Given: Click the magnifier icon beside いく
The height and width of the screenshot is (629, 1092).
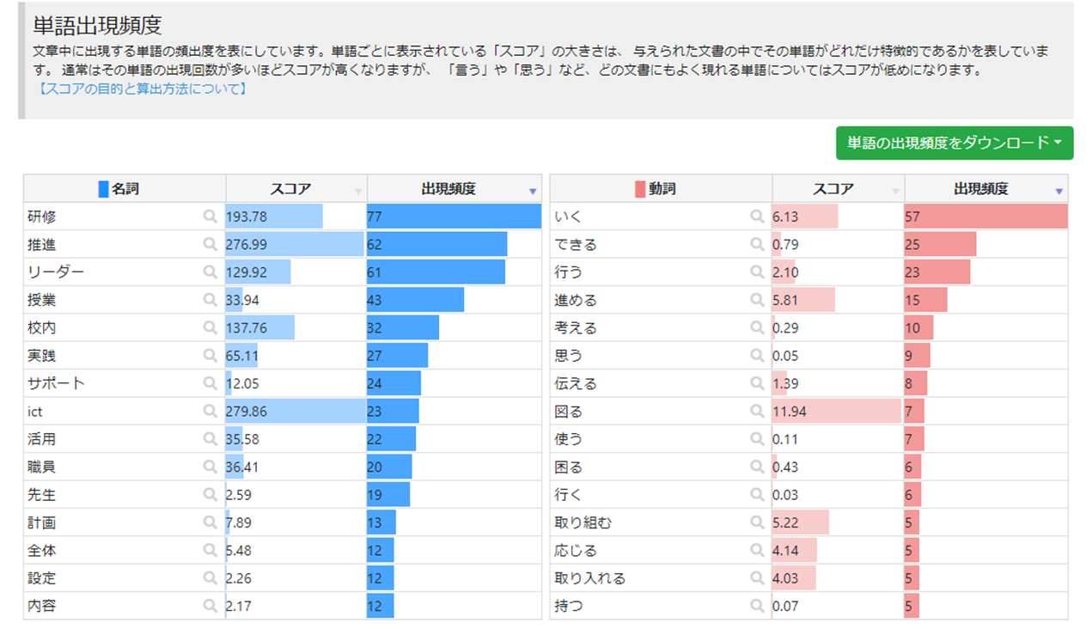Looking at the screenshot, I should coord(757,217).
